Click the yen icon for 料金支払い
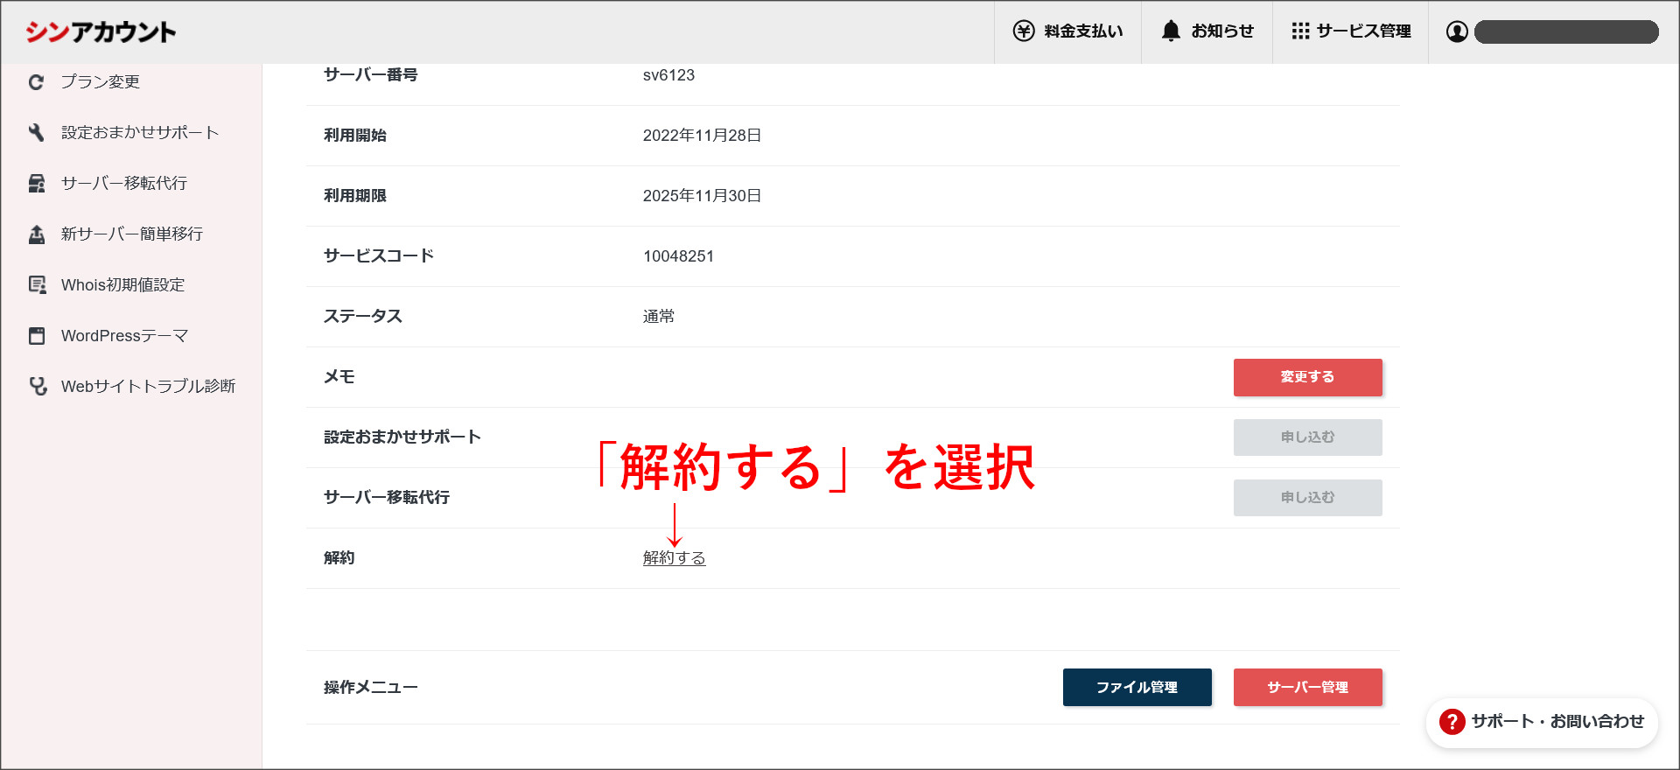 [1023, 31]
